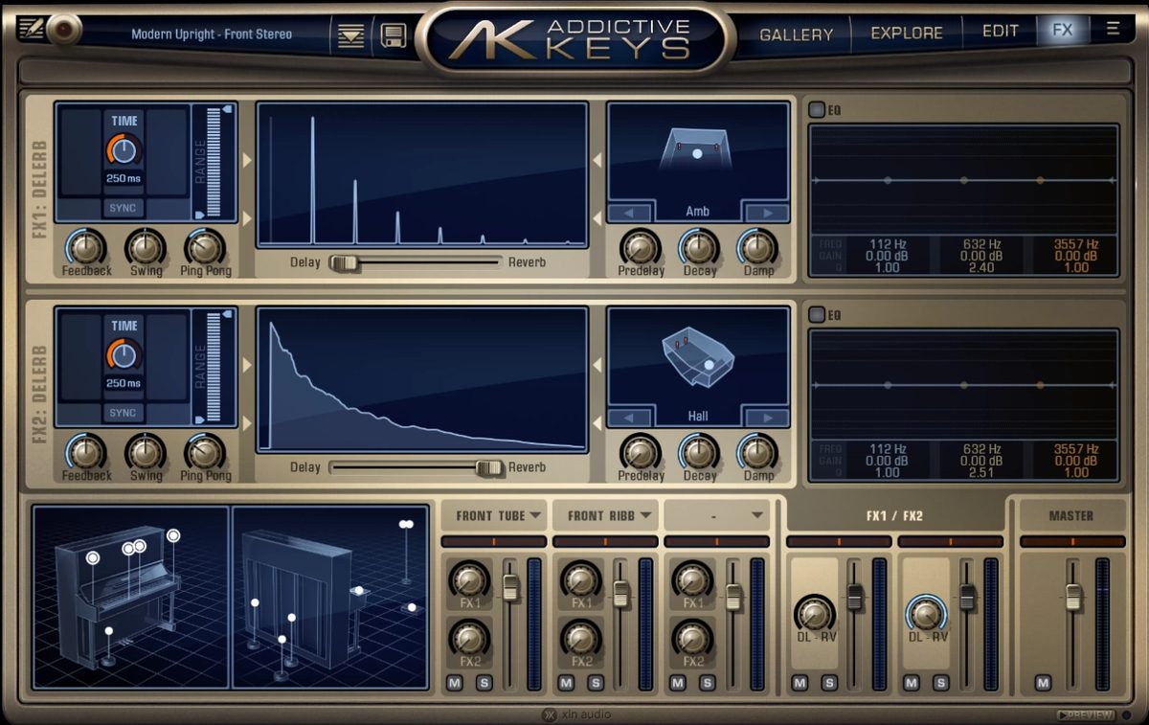The image size is (1149, 725).
Task: Open the preset browser dropdown icon
Action: click(352, 35)
